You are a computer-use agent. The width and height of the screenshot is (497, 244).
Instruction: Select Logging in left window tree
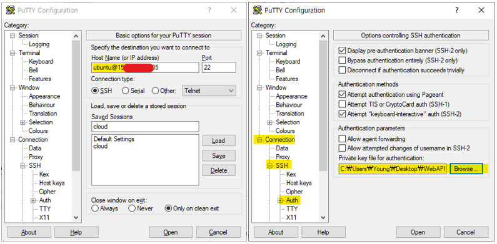point(39,44)
